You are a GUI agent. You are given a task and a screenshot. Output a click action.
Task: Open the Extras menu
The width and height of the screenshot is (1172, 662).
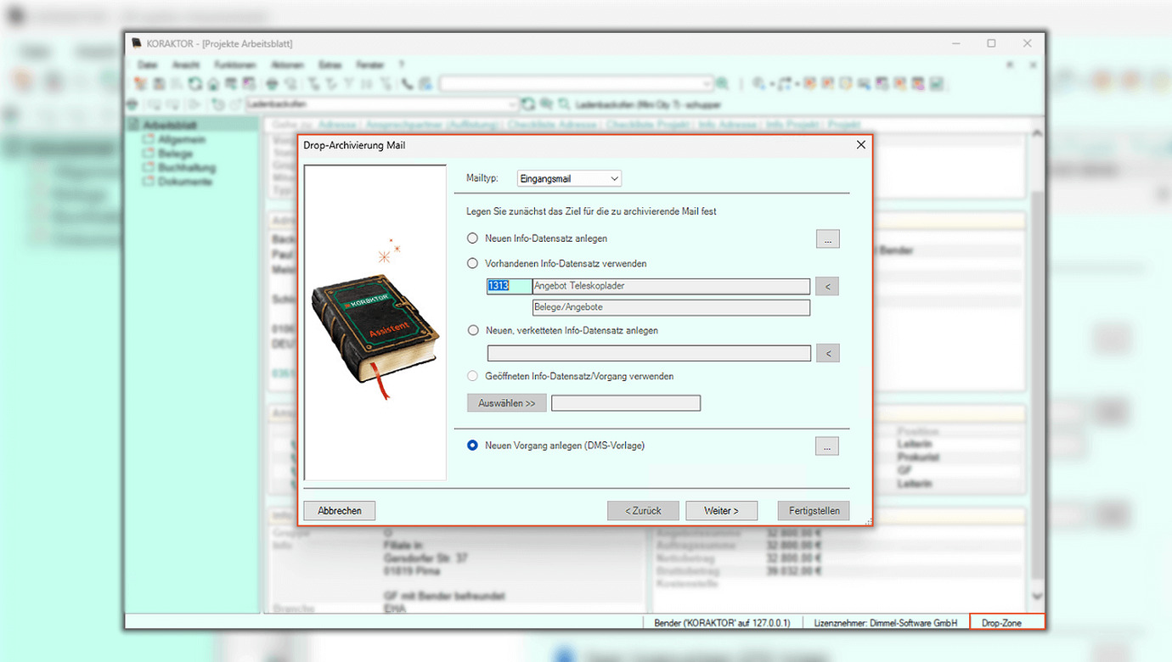330,65
